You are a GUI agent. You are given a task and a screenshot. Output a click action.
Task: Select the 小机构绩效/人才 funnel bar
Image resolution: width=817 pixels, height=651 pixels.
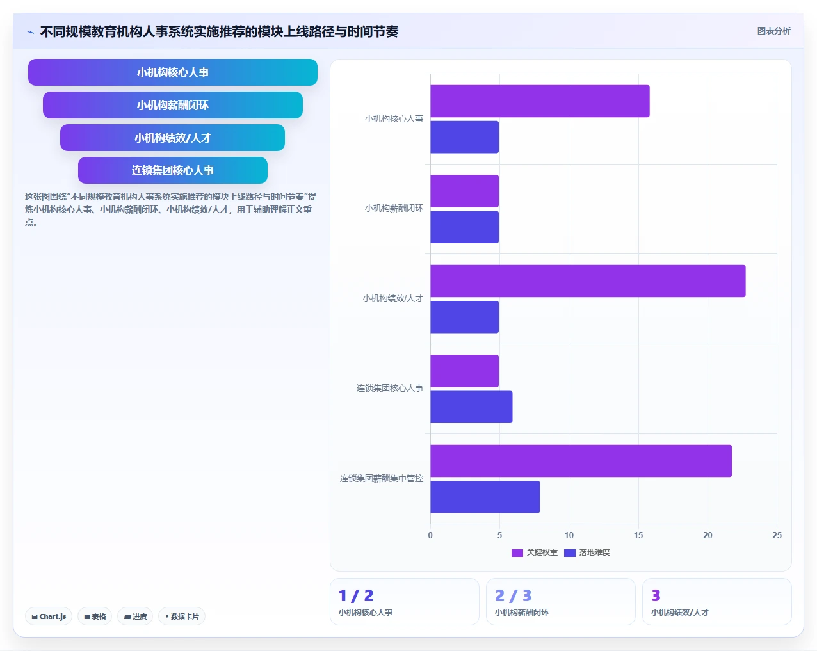coord(173,138)
